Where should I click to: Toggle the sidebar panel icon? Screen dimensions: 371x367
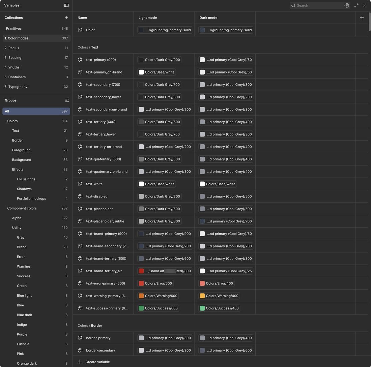click(66, 5)
